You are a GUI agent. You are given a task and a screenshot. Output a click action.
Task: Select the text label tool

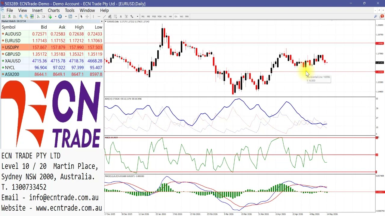pos(126,16)
